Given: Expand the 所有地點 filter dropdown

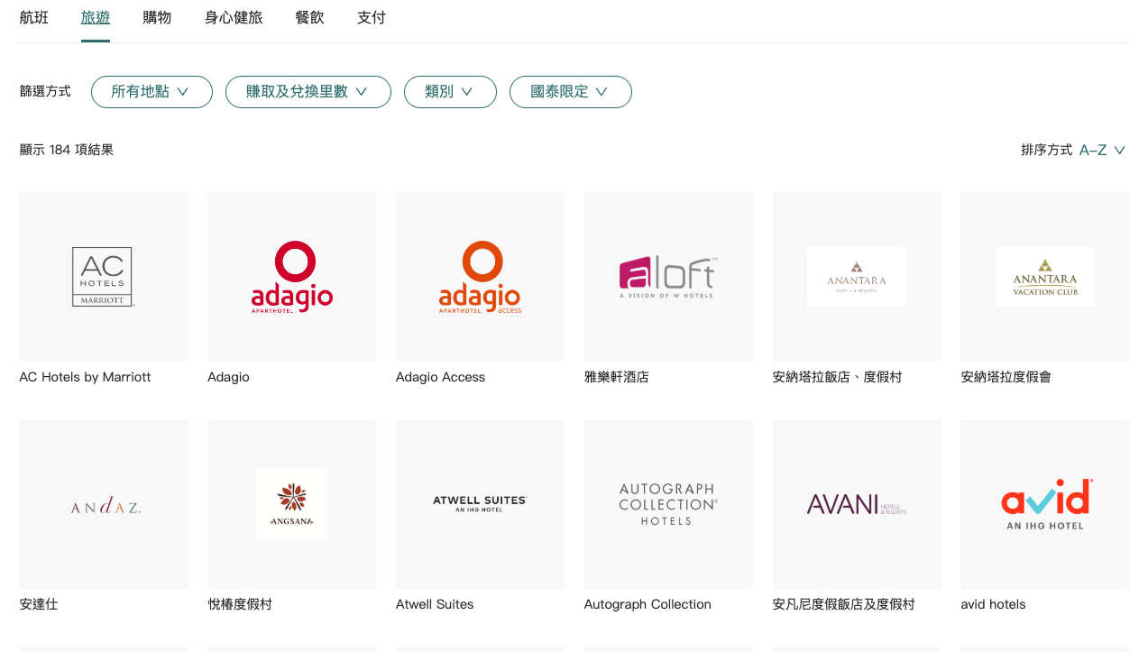Looking at the screenshot, I should 152,92.
